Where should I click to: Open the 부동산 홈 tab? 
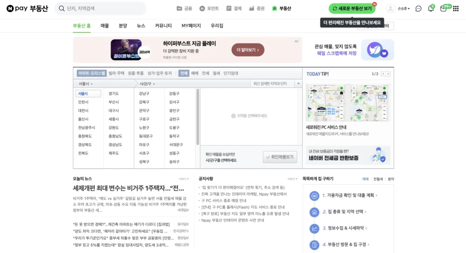click(x=82, y=26)
